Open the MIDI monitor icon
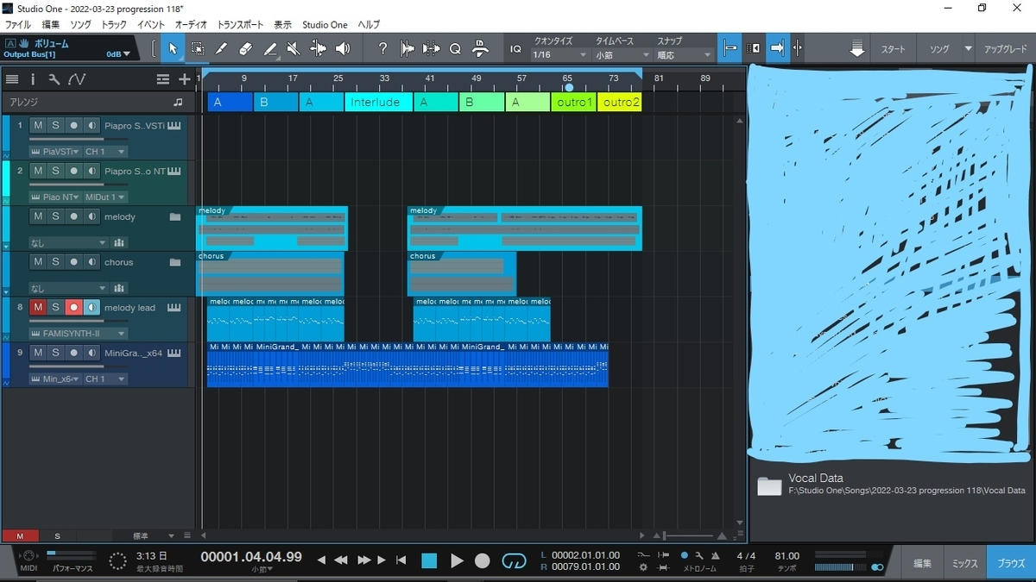 point(28,557)
